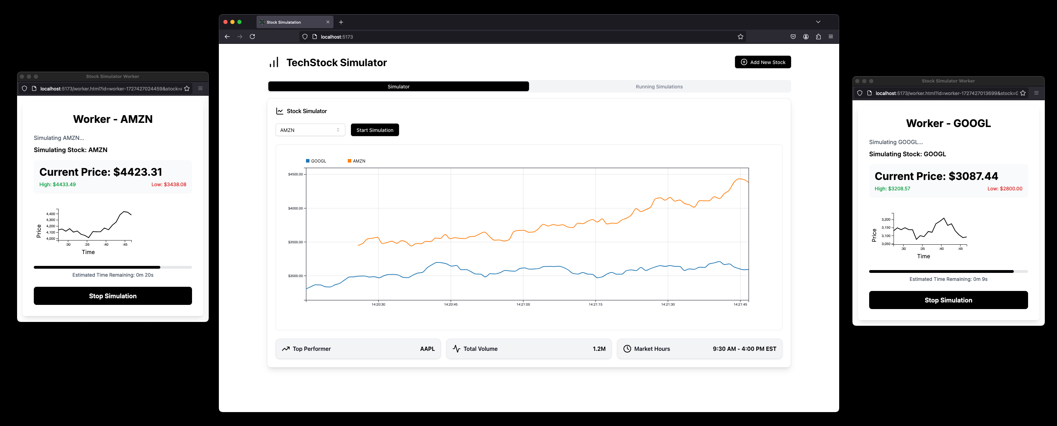
Task: Stop Simulation in the GOOGL worker window
Action: click(x=948, y=300)
